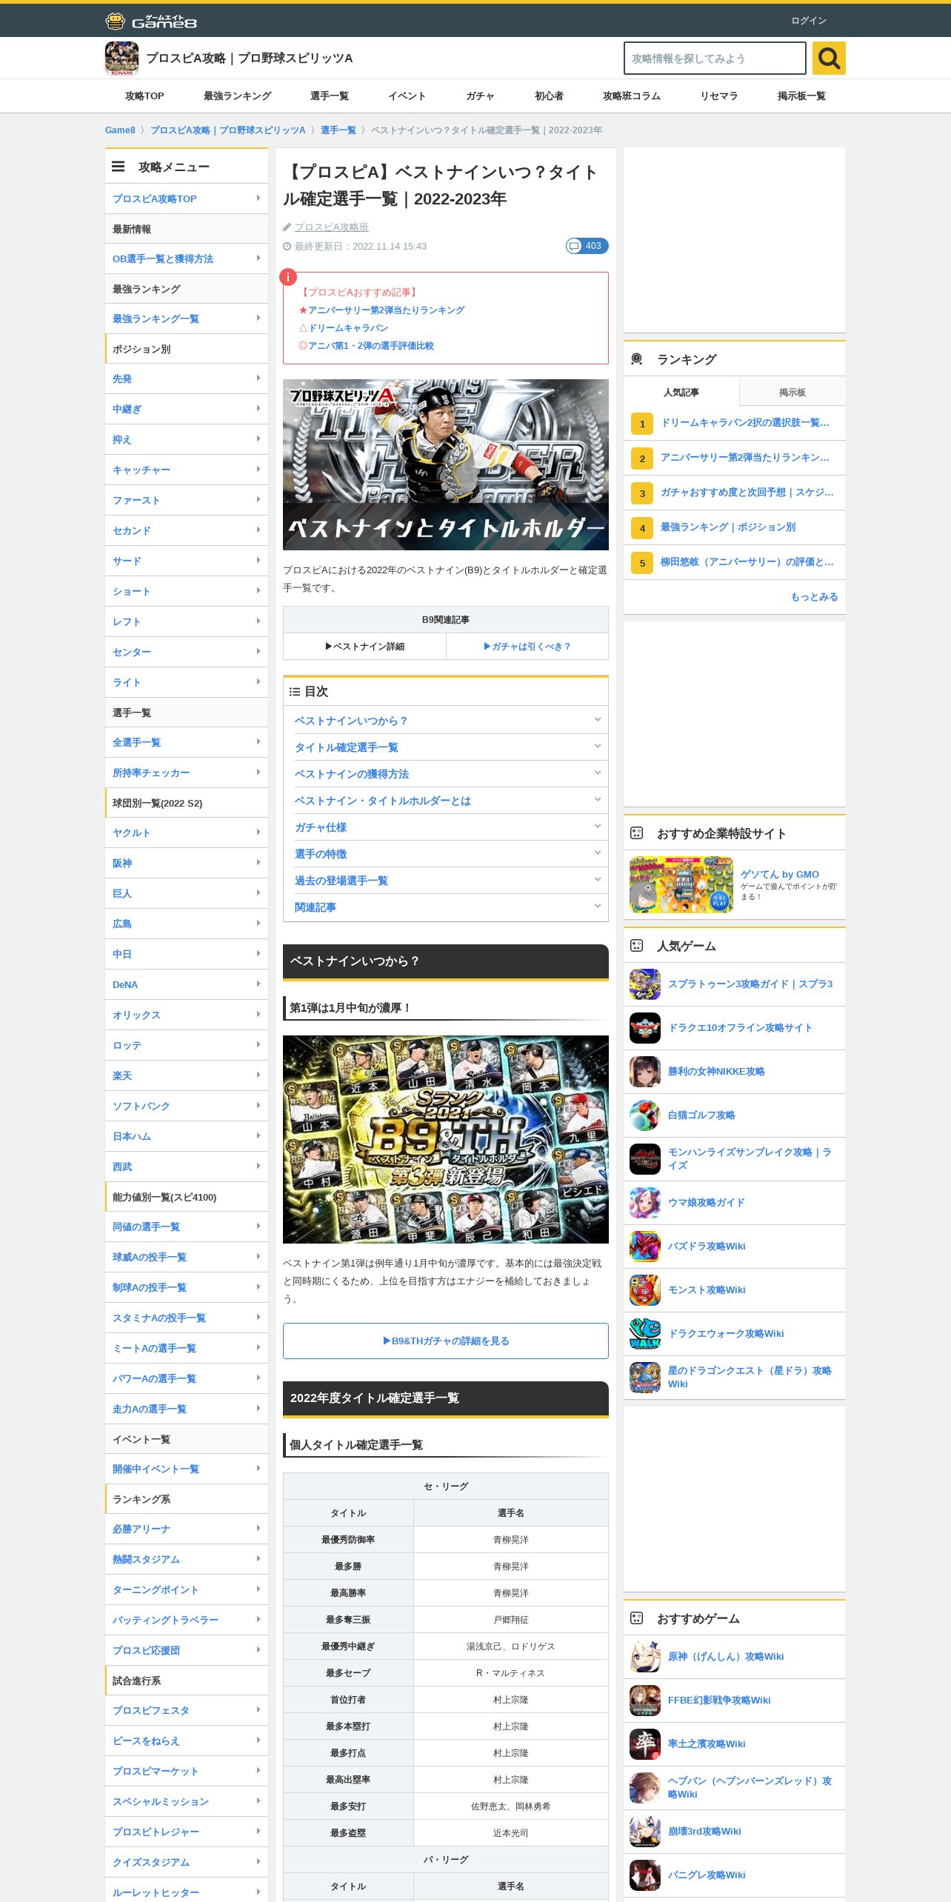Open ガチャ in top navigation

480,96
